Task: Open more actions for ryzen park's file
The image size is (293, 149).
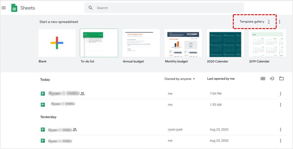Action: pyautogui.click(x=280, y=130)
